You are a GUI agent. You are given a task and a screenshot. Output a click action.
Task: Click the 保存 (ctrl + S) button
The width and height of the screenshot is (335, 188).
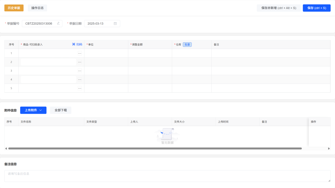(317, 8)
